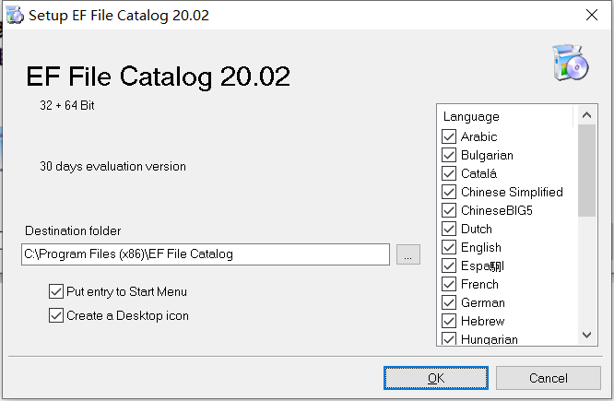Click the 'Destination folder' label
The height and width of the screenshot is (401, 614).
[73, 230]
